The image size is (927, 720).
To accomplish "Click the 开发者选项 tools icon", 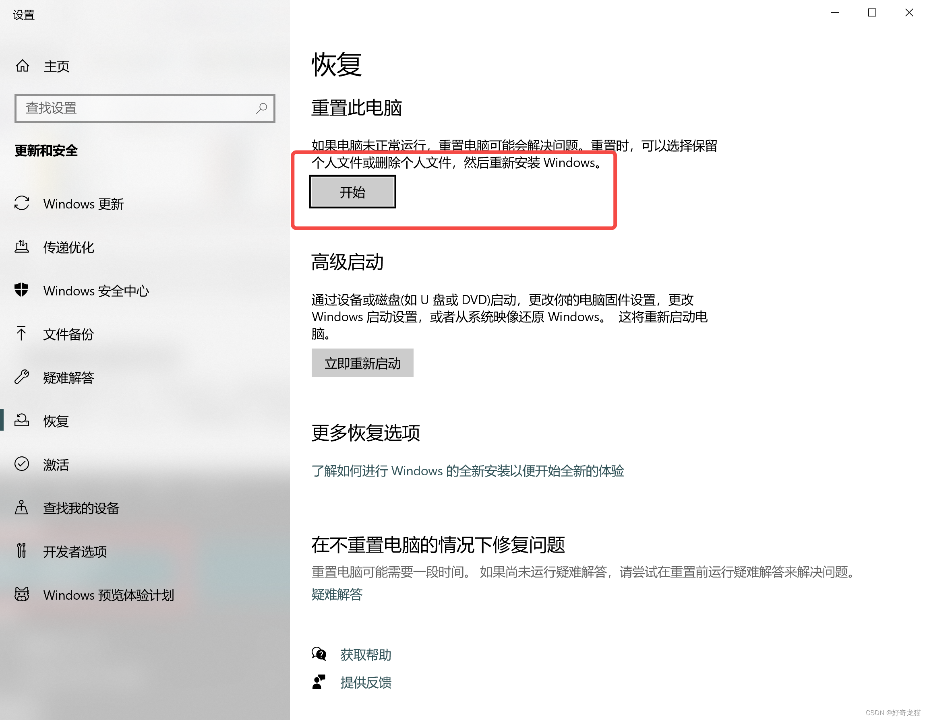I will tap(22, 551).
